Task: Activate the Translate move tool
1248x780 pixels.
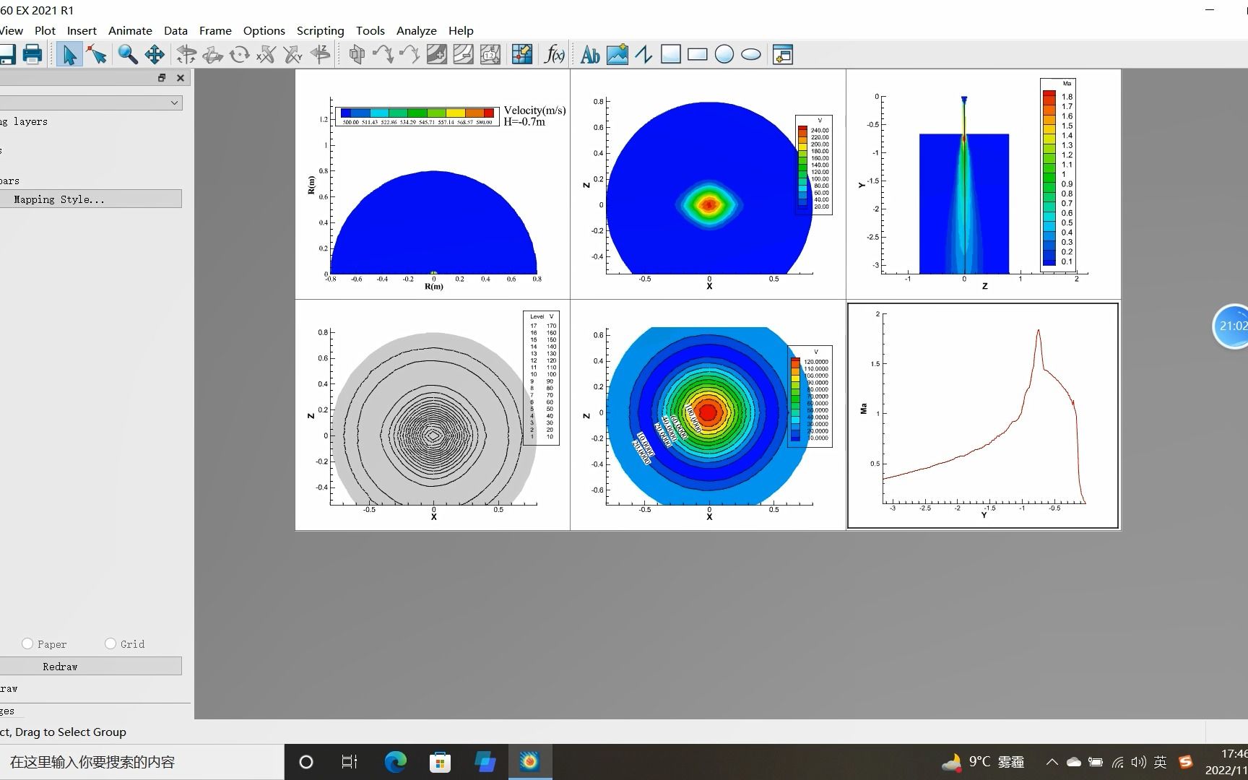Action: pos(155,55)
